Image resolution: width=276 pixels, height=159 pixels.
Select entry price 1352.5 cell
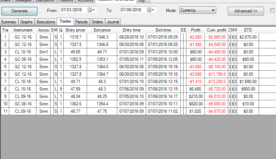(x=75, y=59)
